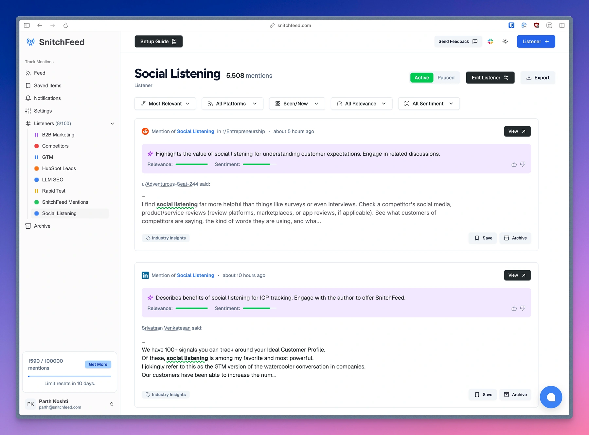Click the LinkedIn platform icon
The width and height of the screenshot is (589, 435).
(x=145, y=275)
